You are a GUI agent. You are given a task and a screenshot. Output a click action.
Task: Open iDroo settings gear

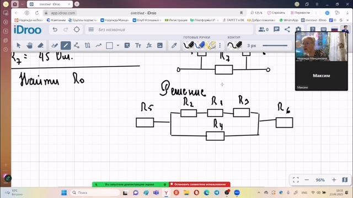pos(298,29)
